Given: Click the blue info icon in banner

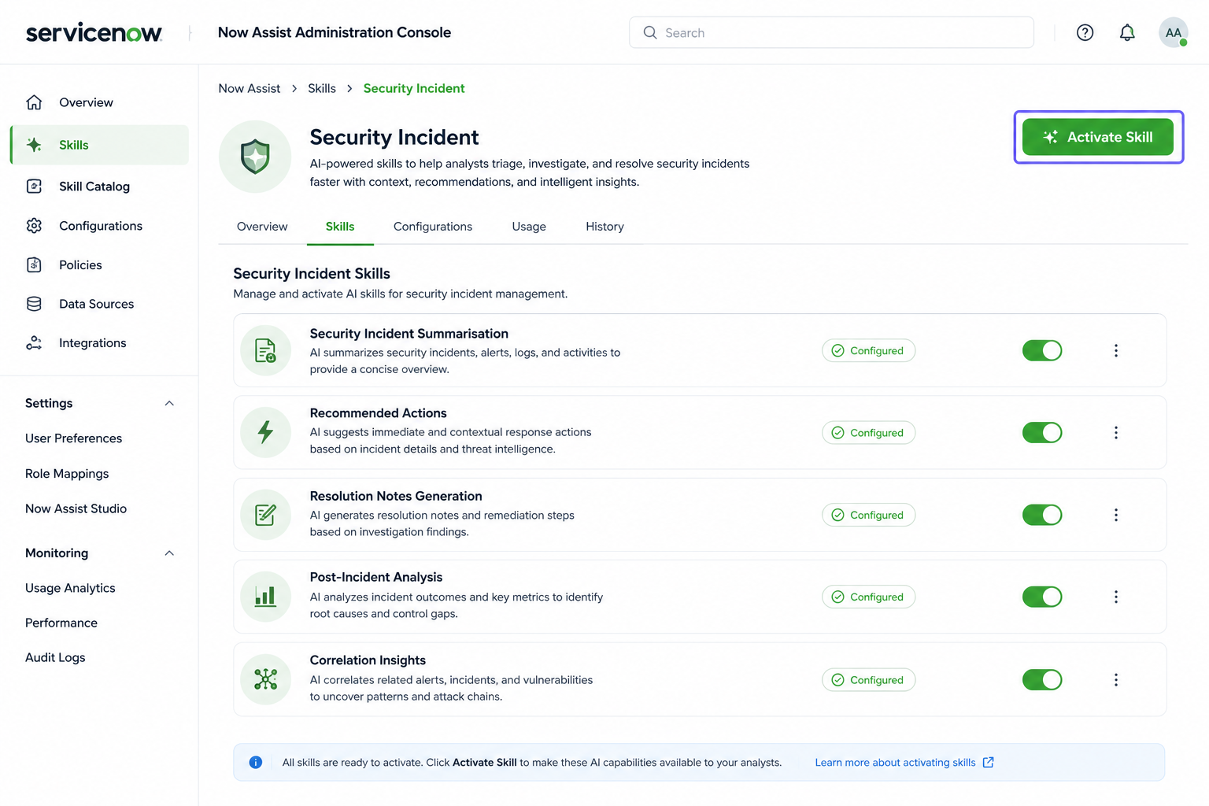Looking at the screenshot, I should [256, 762].
